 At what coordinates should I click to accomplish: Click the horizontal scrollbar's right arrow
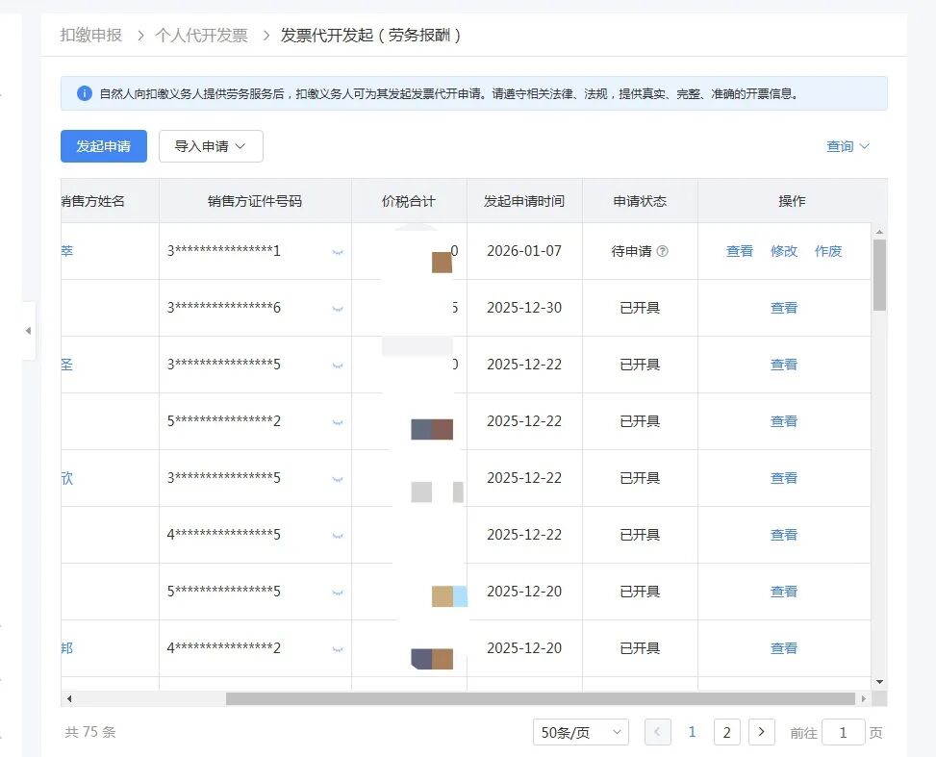(x=864, y=699)
